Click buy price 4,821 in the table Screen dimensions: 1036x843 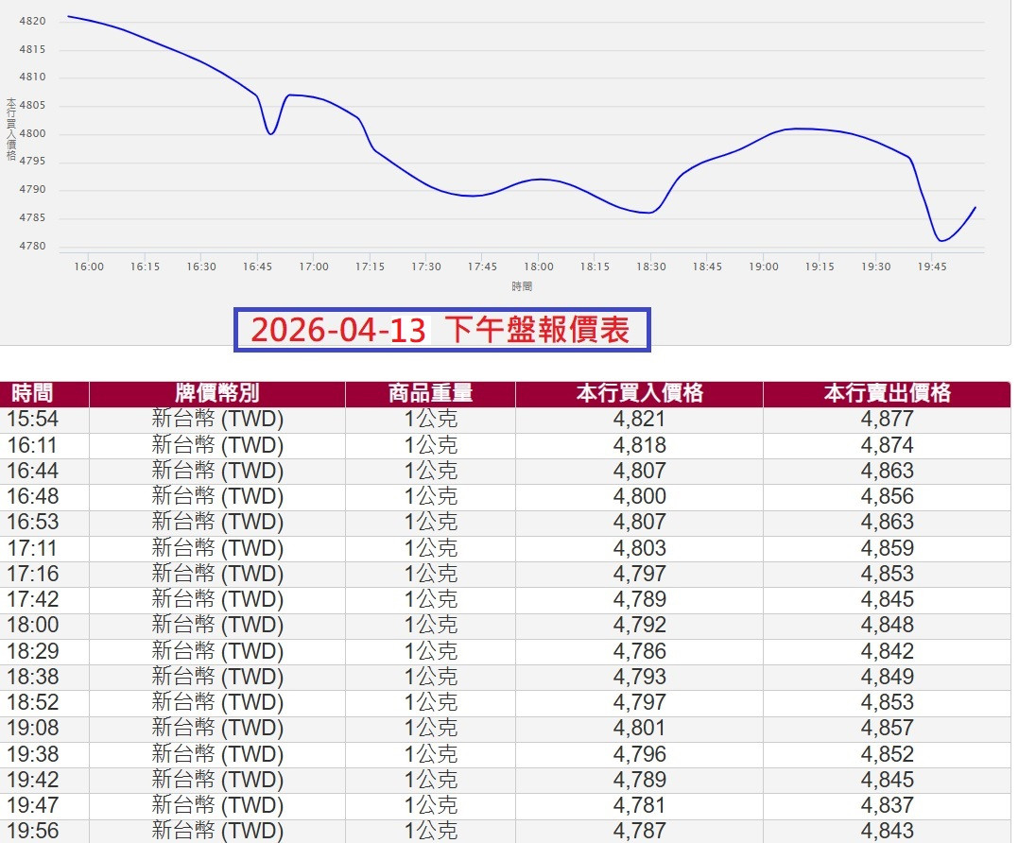pos(639,419)
